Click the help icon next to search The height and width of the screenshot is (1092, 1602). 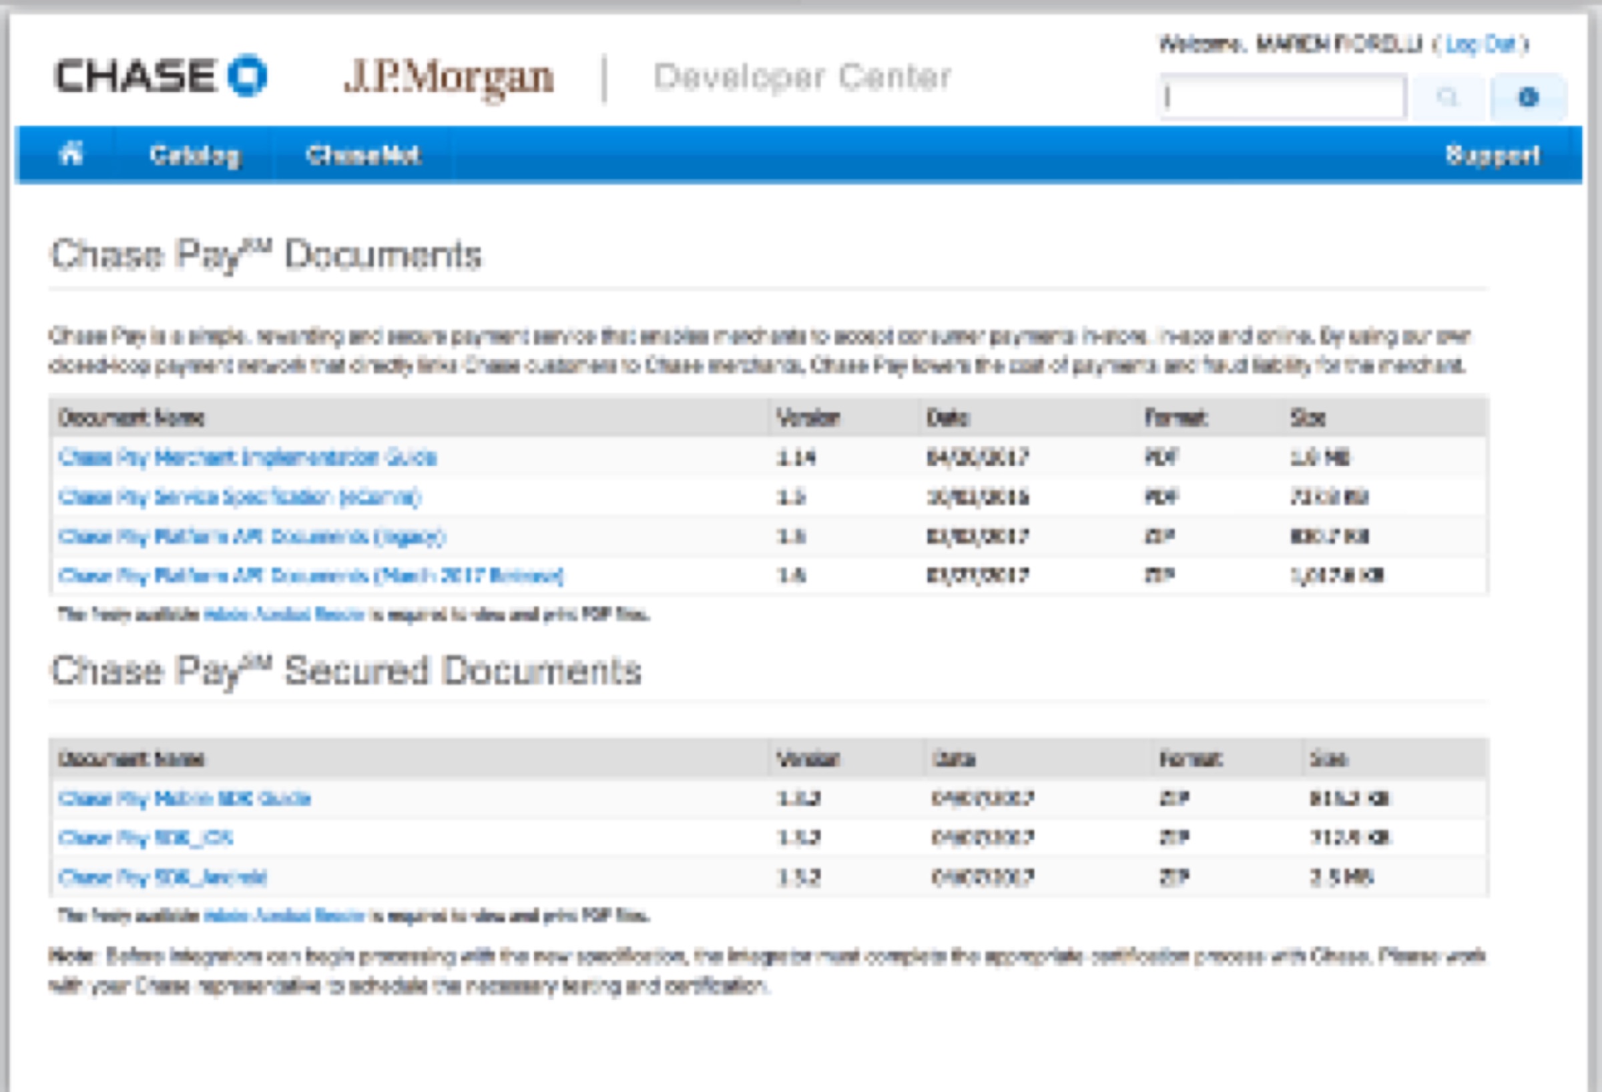coord(1529,97)
